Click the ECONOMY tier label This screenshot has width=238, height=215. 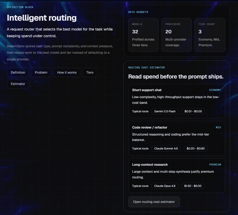tap(215, 90)
